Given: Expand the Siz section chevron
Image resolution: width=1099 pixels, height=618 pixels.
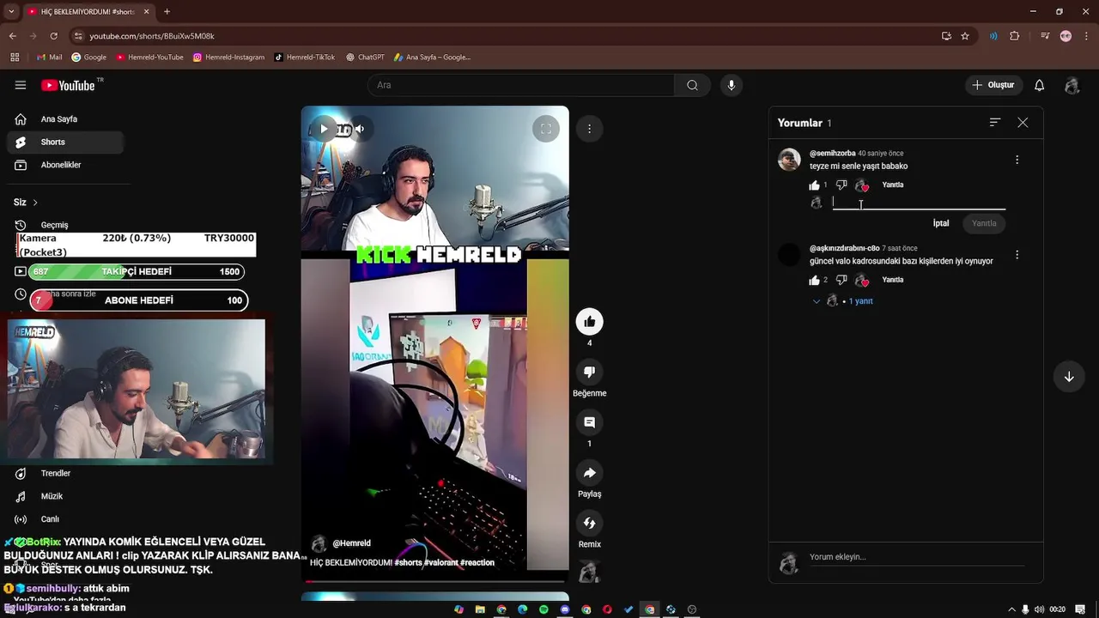Looking at the screenshot, I should click(x=35, y=203).
